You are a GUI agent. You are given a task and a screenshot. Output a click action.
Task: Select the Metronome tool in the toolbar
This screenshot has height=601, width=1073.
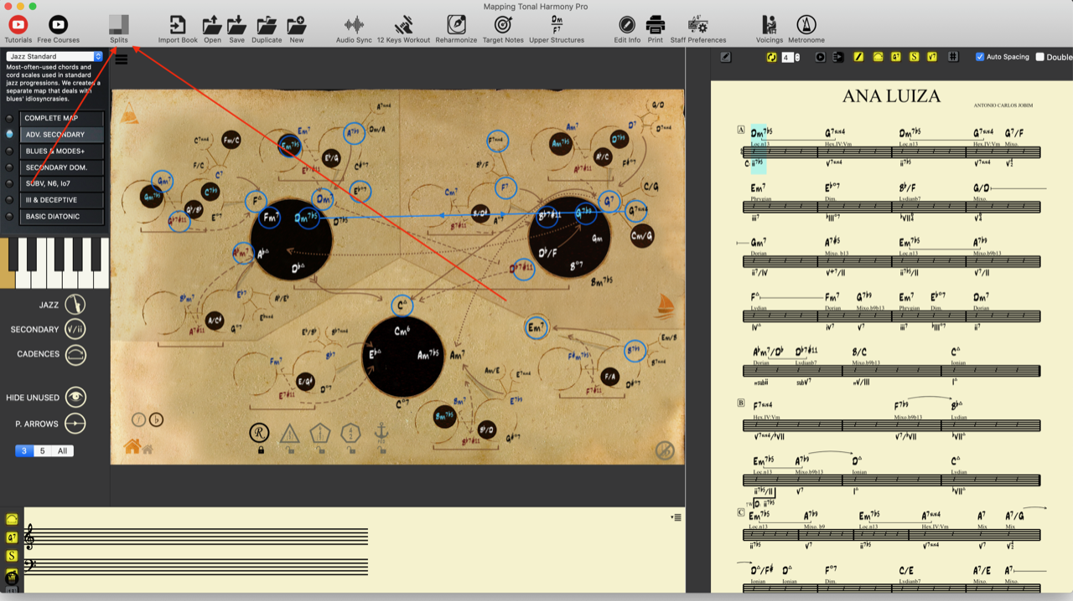[806, 27]
